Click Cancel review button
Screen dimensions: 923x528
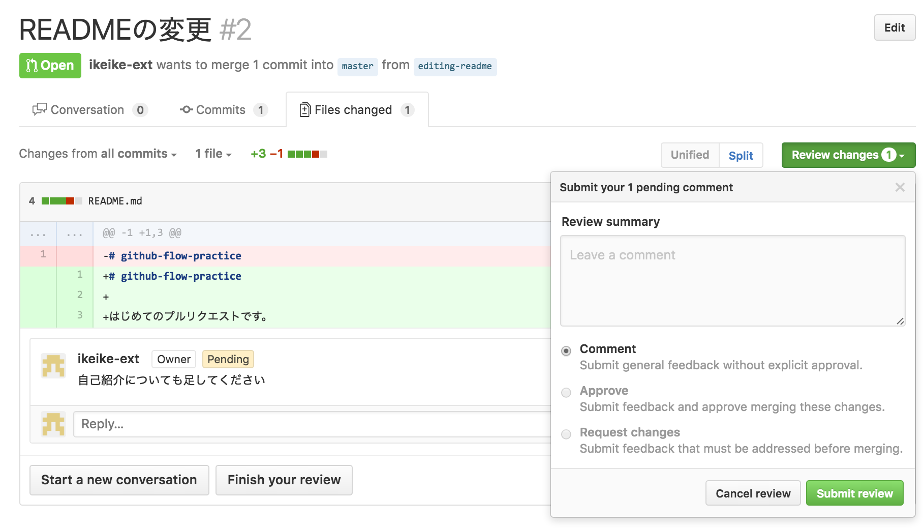[753, 493]
